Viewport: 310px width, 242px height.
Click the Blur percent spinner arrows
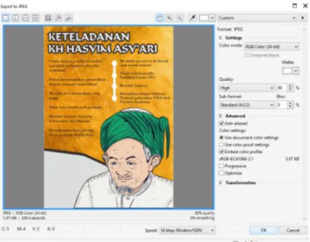coord(290,105)
